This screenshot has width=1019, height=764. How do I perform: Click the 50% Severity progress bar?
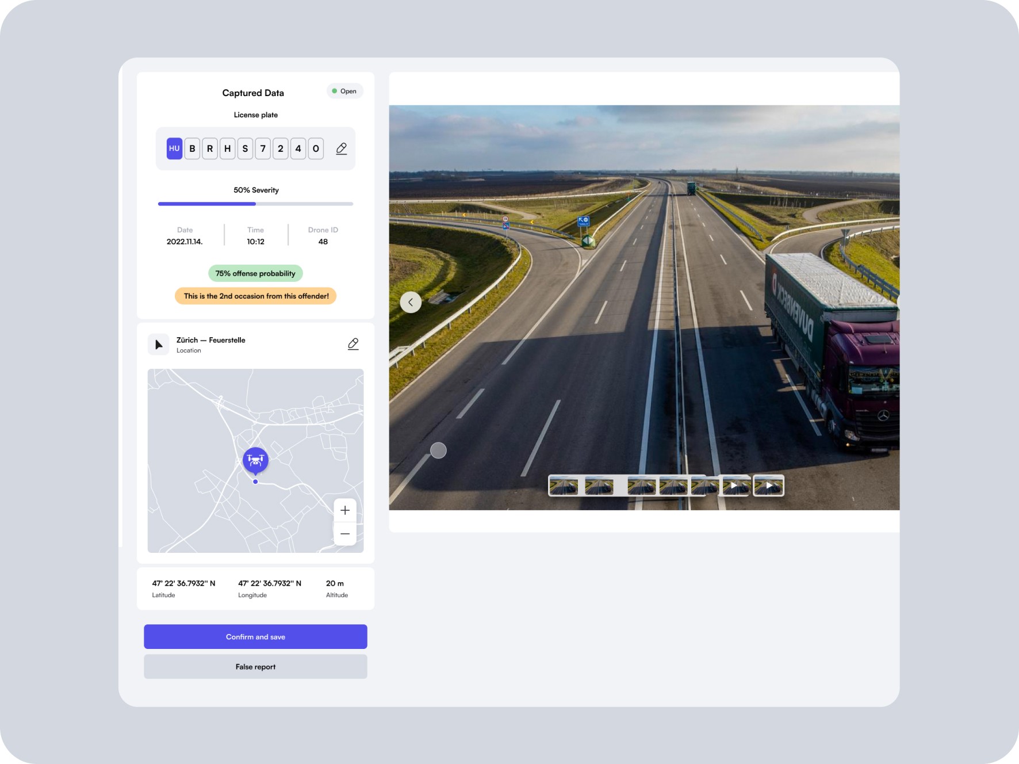(x=255, y=204)
